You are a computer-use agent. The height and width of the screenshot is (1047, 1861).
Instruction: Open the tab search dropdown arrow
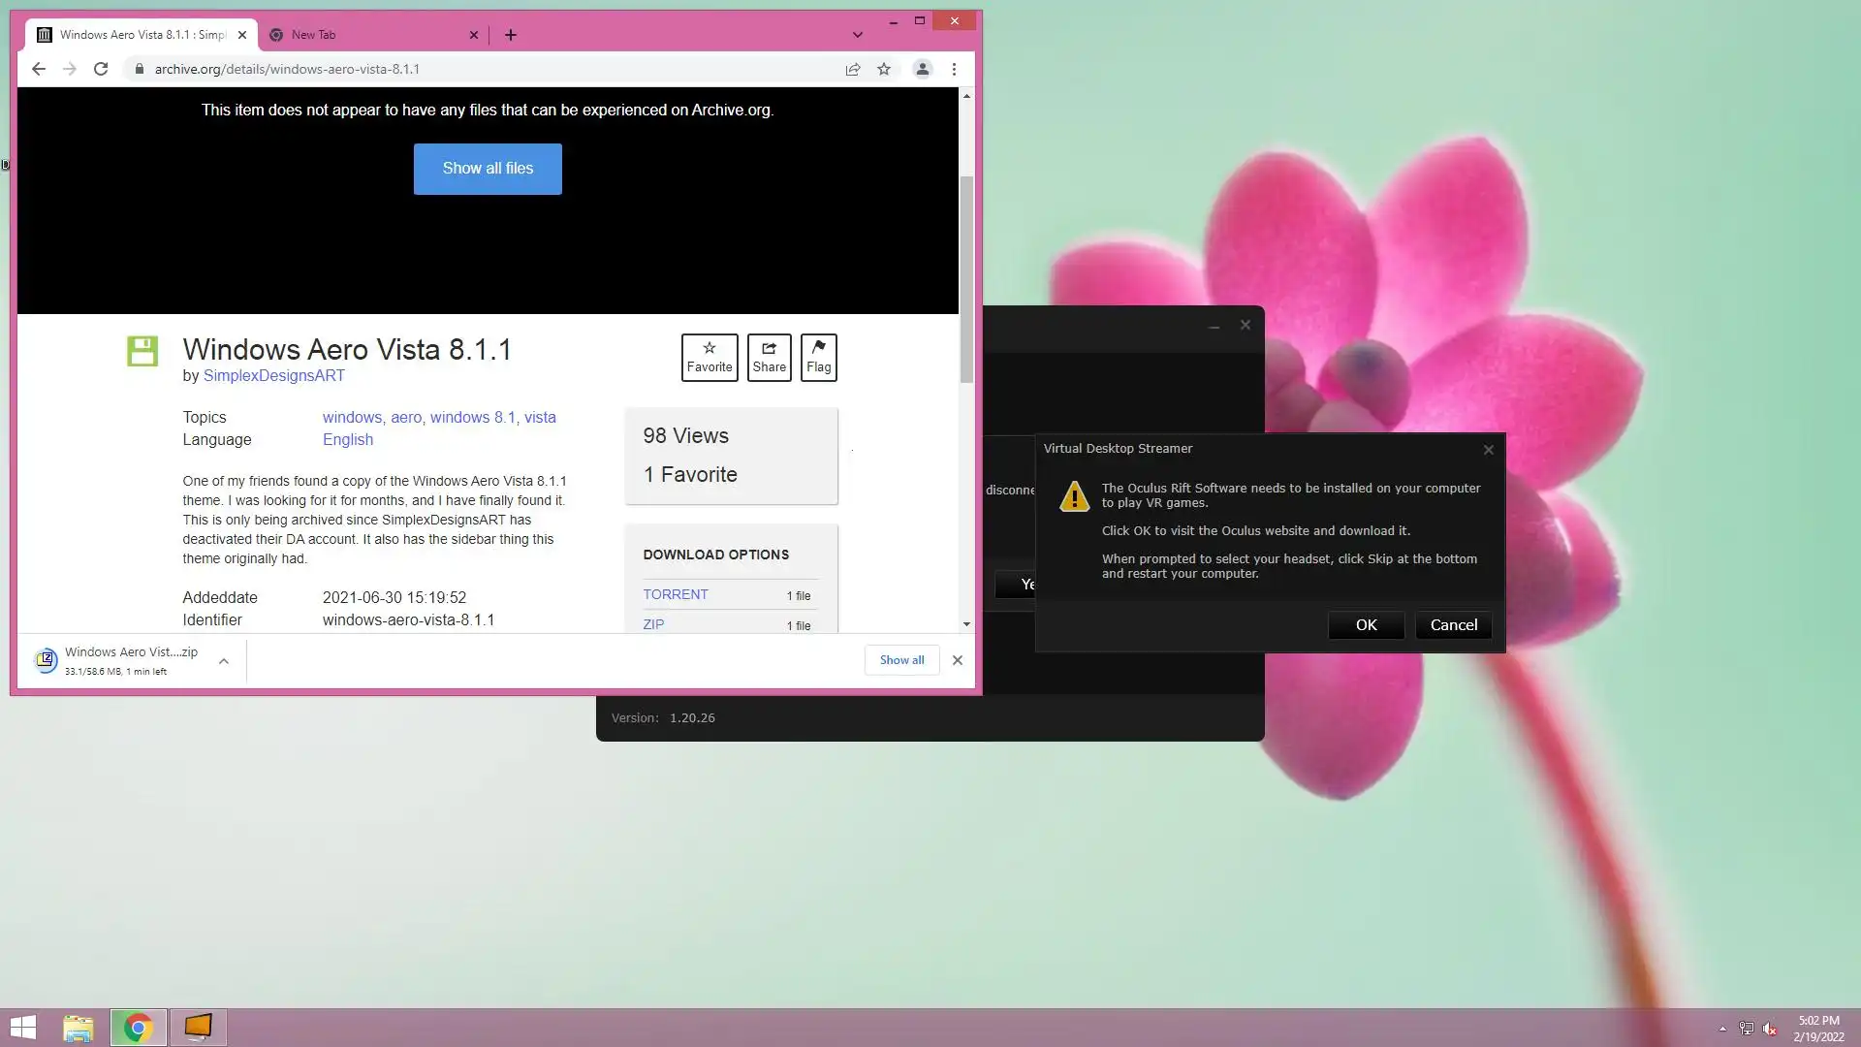[x=857, y=35]
